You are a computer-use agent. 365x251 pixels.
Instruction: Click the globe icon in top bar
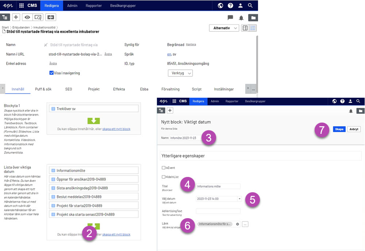click(x=220, y=5)
